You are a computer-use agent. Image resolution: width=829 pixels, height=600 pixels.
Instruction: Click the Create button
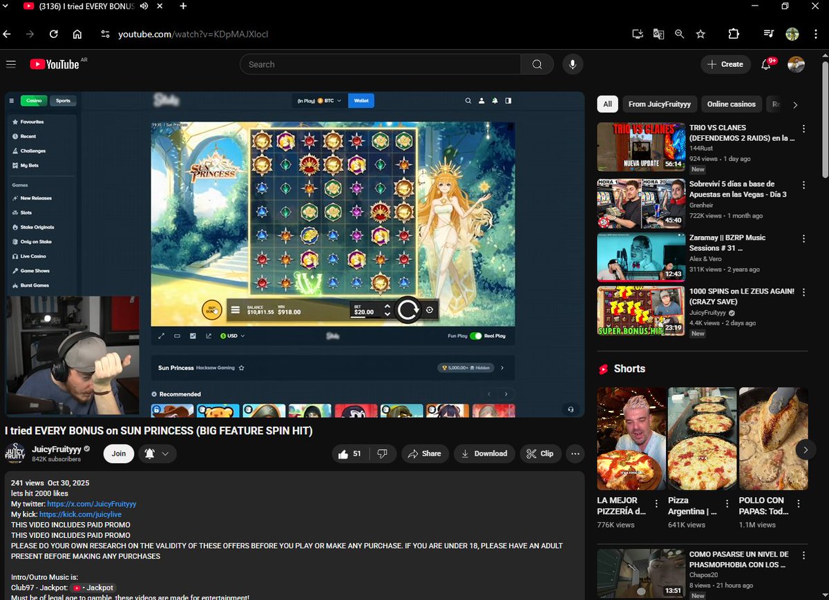(725, 64)
